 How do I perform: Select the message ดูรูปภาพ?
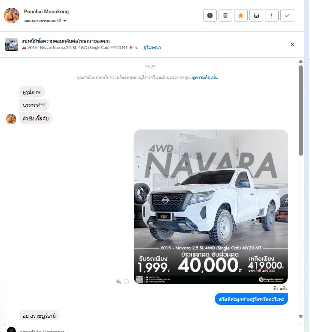pyautogui.click(x=32, y=92)
